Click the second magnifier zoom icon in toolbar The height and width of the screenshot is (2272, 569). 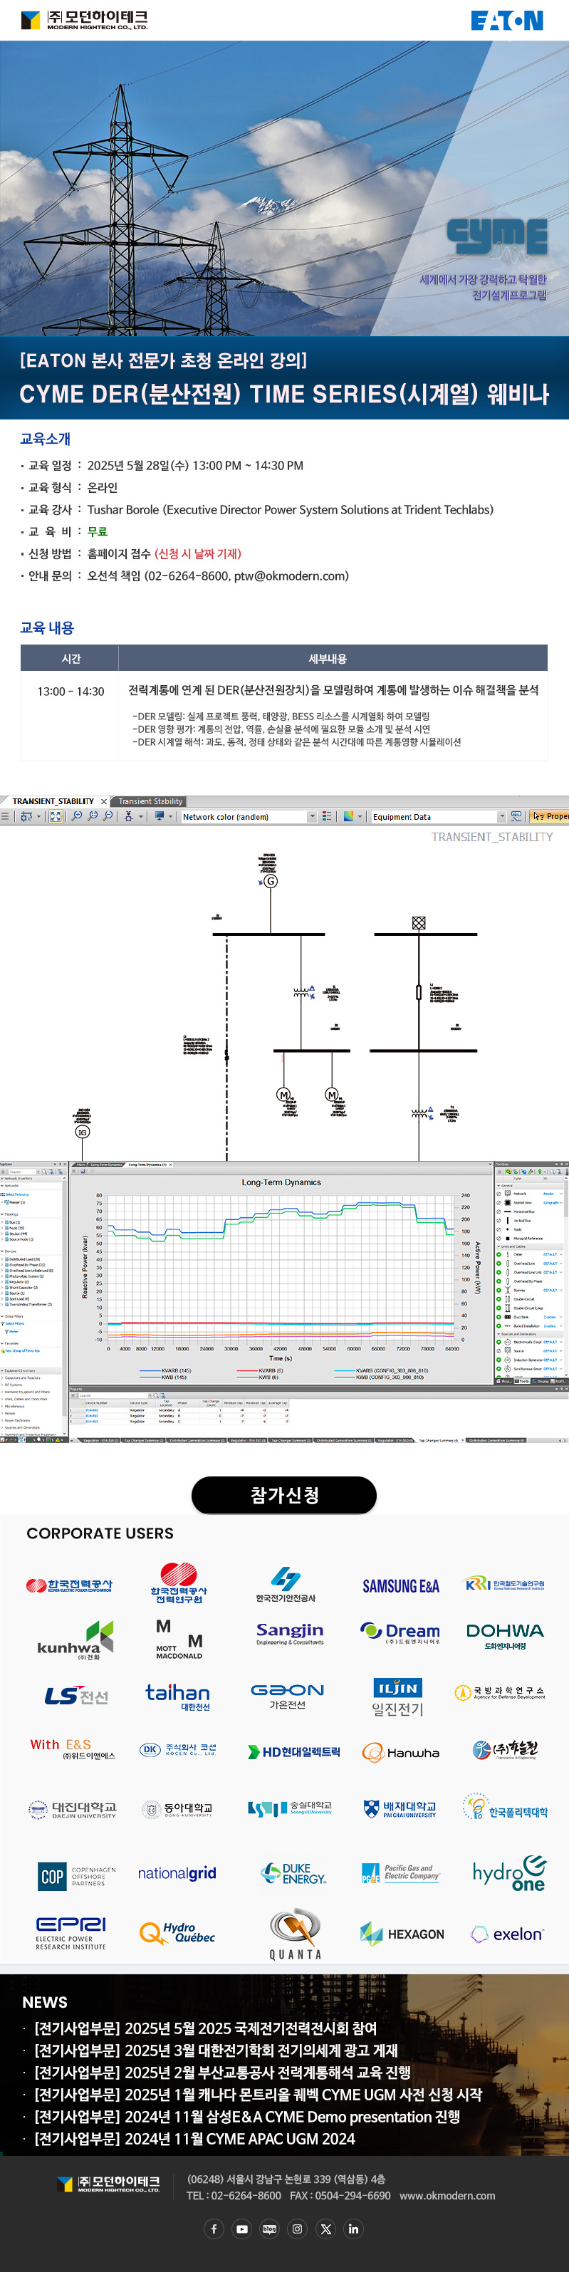click(93, 817)
